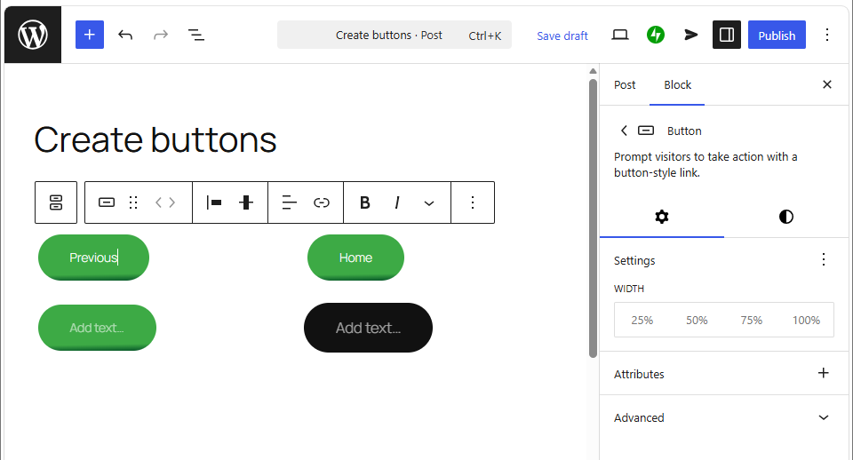Click the Create buttons post title

(x=155, y=139)
